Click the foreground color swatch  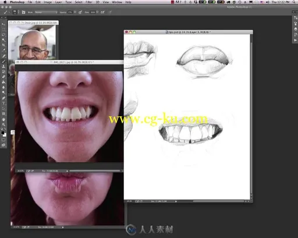point(2,133)
